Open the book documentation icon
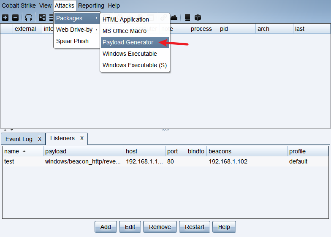 tap(187, 18)
